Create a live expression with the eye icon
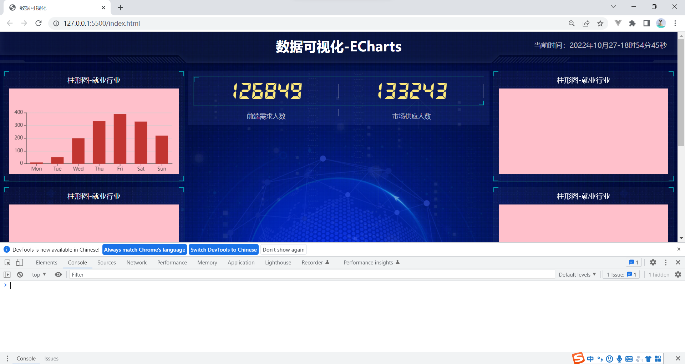 tap(59, 274)
